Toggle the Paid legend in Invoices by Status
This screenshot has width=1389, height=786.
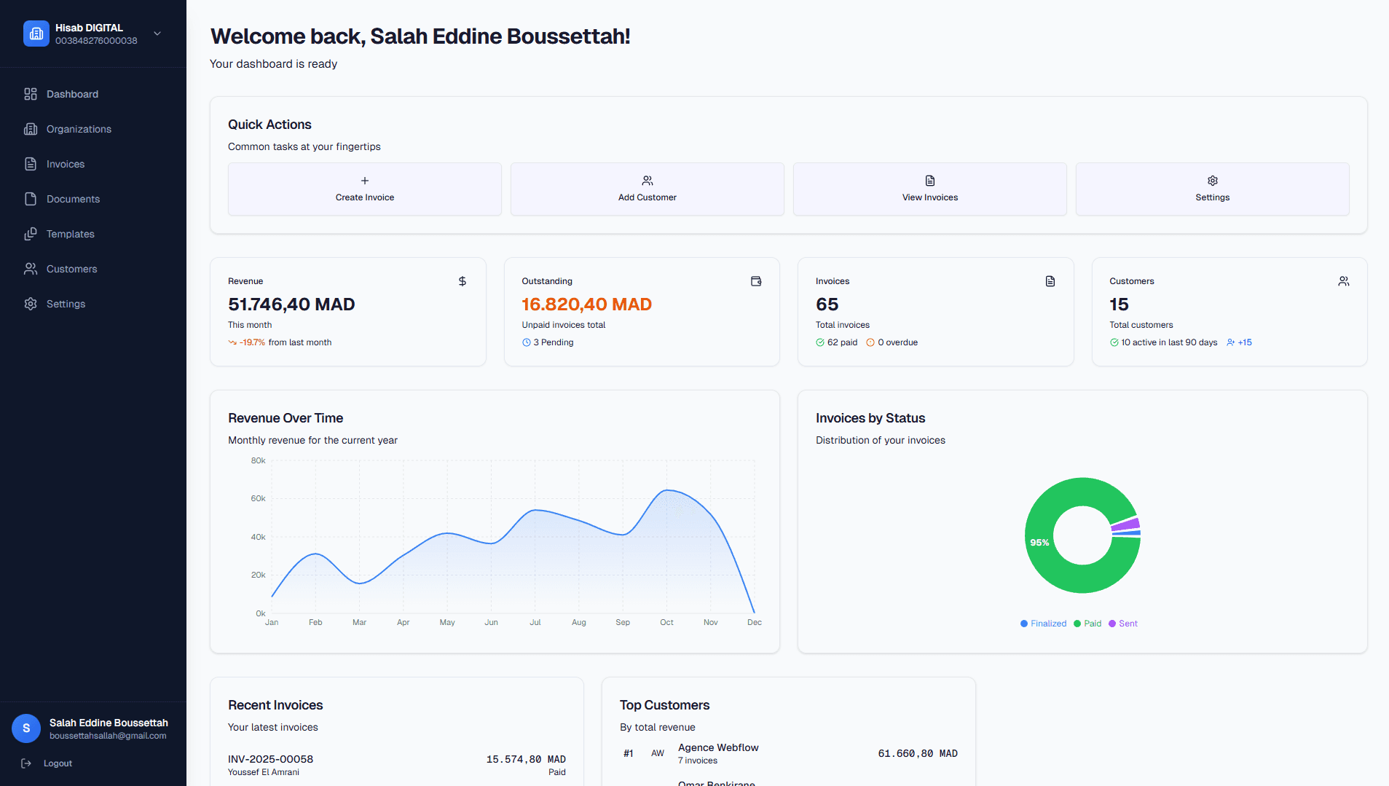(1087, 624)
